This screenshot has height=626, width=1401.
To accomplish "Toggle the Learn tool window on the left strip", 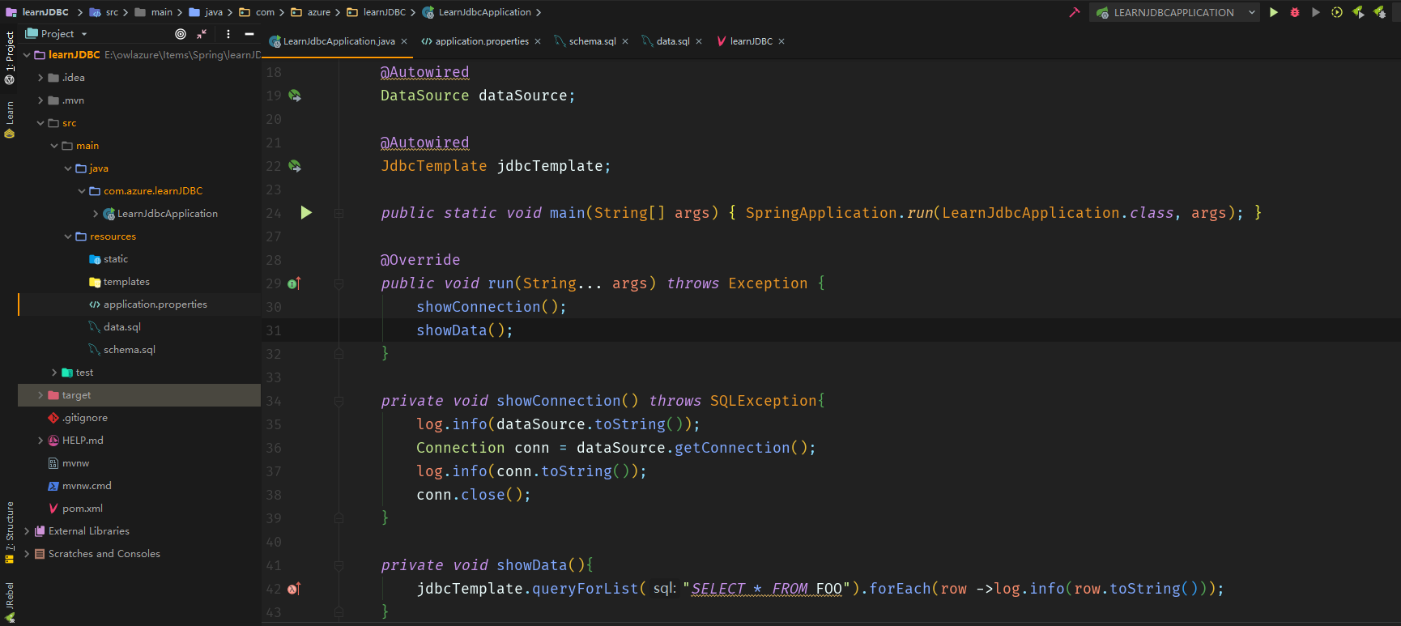I will click(10, 120).
